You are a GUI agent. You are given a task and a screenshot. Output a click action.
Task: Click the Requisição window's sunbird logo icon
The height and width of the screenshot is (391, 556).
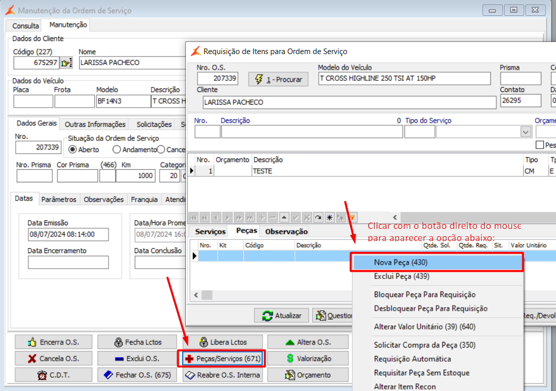point(196,52)
